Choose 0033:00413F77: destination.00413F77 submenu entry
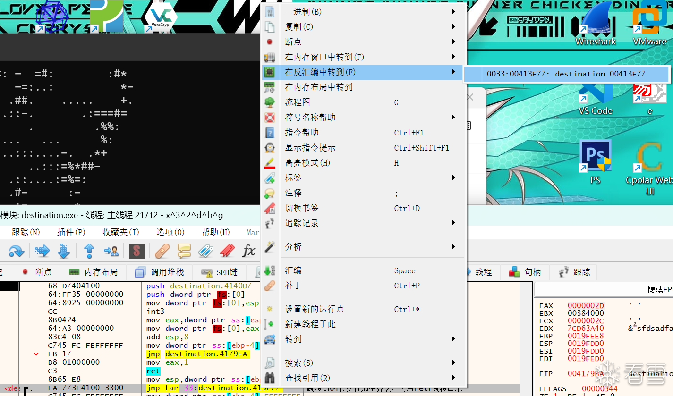 tap(566, 74)
